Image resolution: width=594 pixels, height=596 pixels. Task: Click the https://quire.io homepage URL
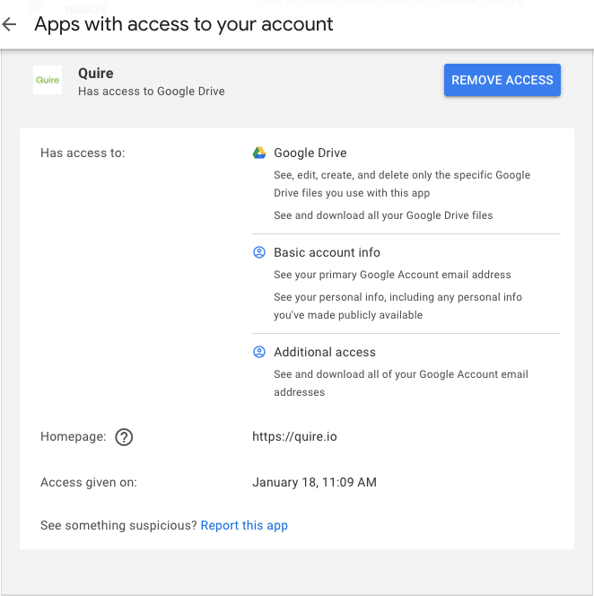pos(294,437)
